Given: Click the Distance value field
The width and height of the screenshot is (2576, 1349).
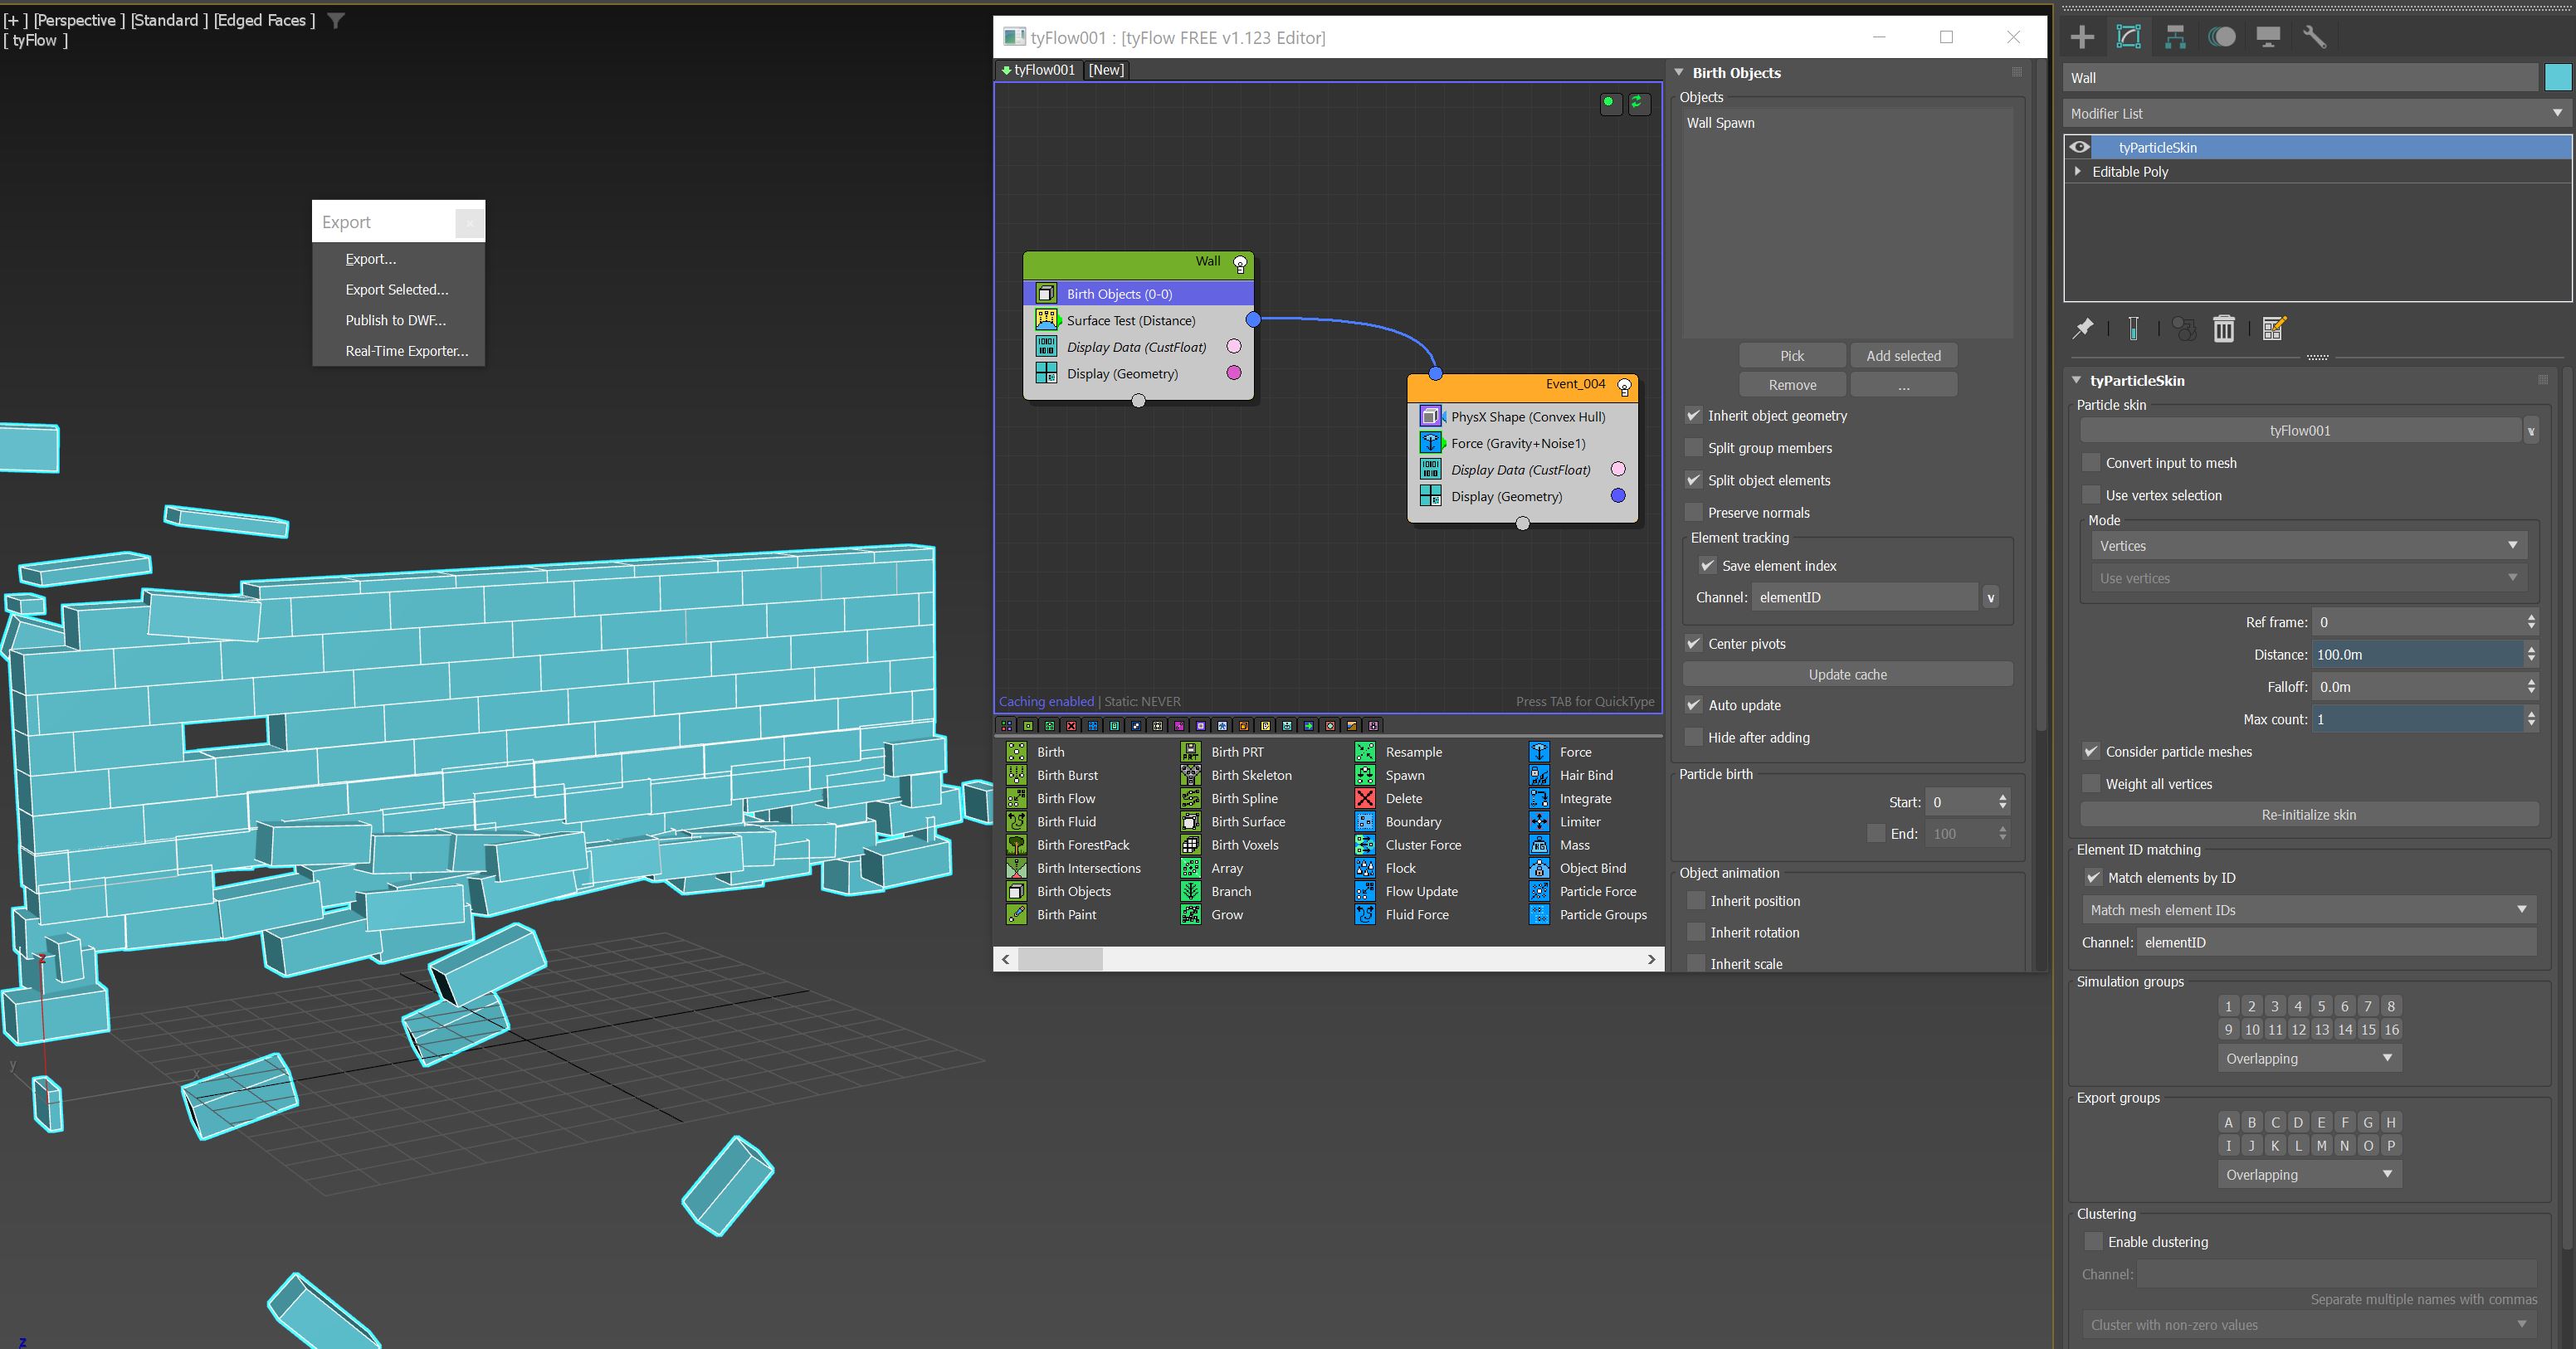Looking at the screenshot, I should (x=2418, y=654).
